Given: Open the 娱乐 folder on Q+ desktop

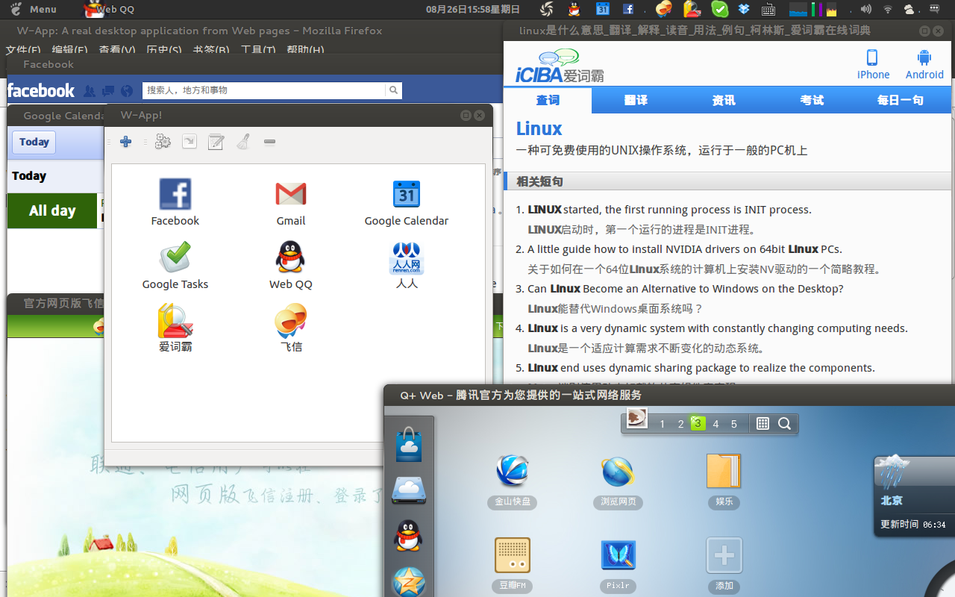Looking at the screenshot, I should [x=724, y=472].
